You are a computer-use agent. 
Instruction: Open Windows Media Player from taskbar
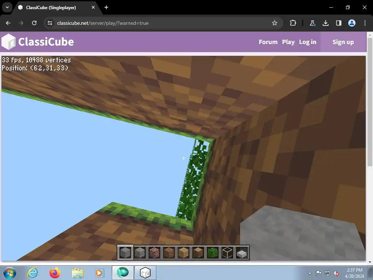pos(100,273)
